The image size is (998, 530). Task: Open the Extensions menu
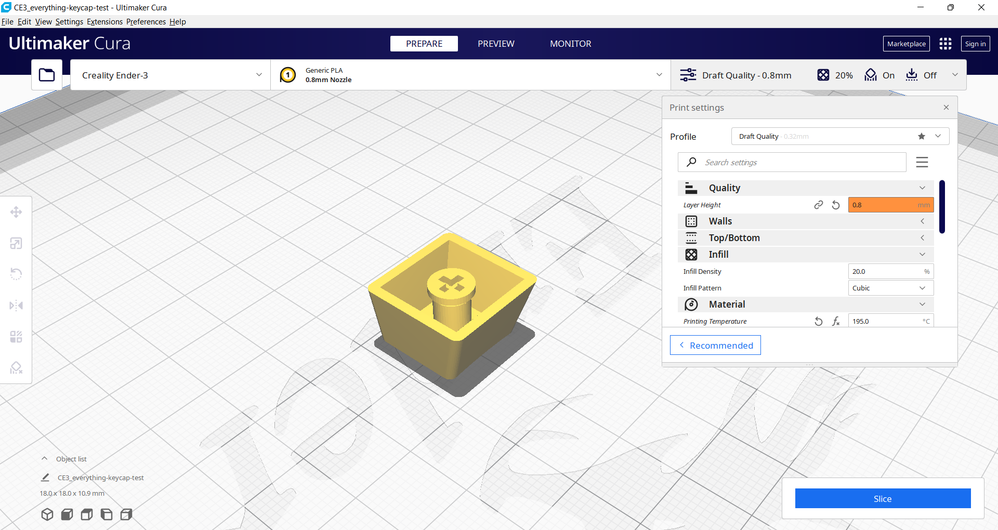pos(104,22)
